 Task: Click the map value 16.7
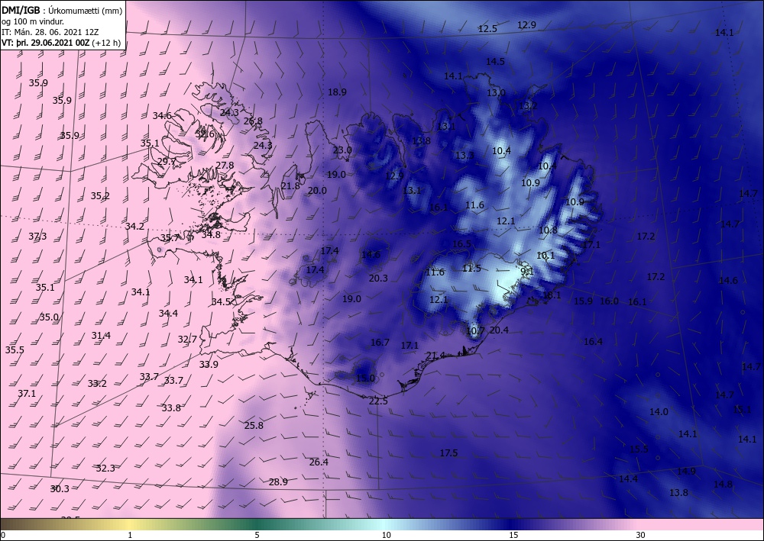(380, 342)
